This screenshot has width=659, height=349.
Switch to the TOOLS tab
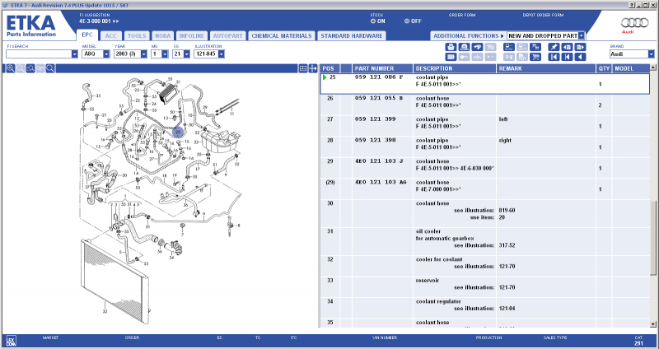[x=137, y=36]
